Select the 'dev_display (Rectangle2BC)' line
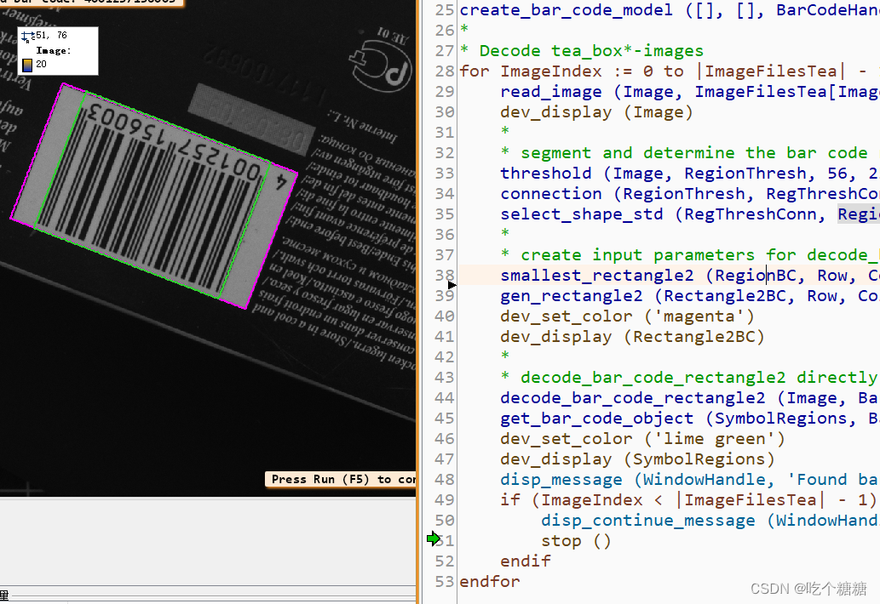 (632, 337)
